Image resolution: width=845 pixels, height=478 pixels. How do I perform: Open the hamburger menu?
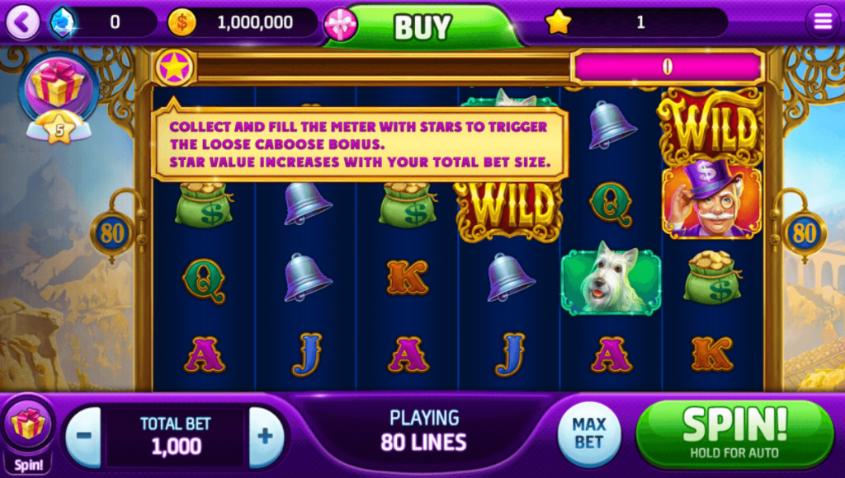click(823, 22)
